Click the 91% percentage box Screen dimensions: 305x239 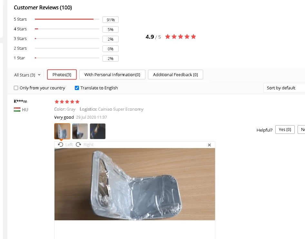point(111,20)
